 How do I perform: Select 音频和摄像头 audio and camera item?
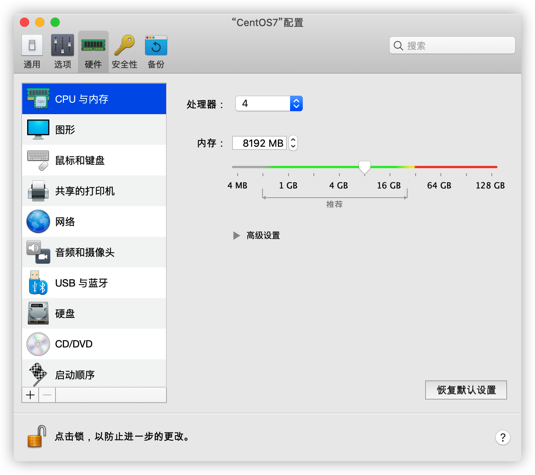pos(94,252)
